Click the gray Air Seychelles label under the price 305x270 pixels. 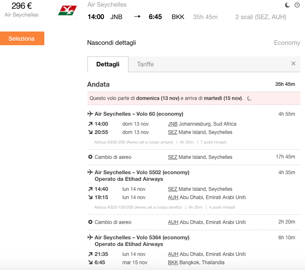tap(22, 15)
